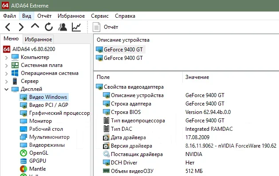Select Видео PCI / AGP in the tree
This screenshot has width=279, height=176.
click(49, 105)
